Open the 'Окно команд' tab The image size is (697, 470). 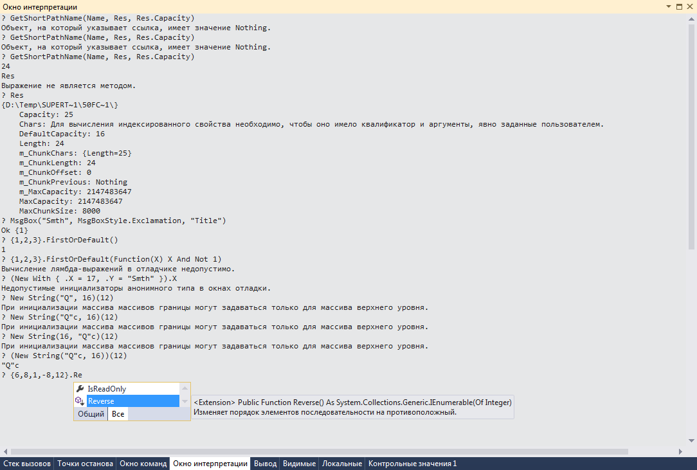143,464
